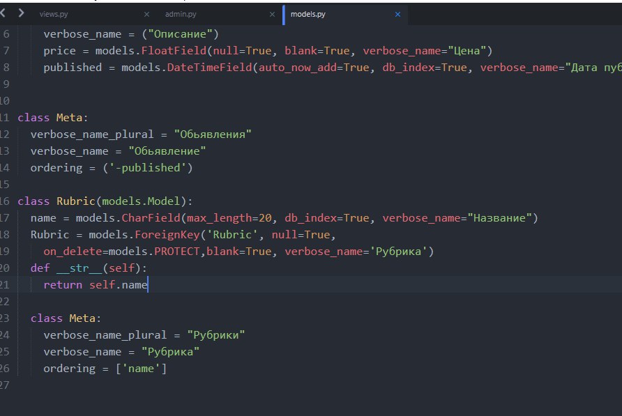Viewport: 622px width, 416px height.
Task: Click the "Рубрики" string
Action: (x=215, y=335)
